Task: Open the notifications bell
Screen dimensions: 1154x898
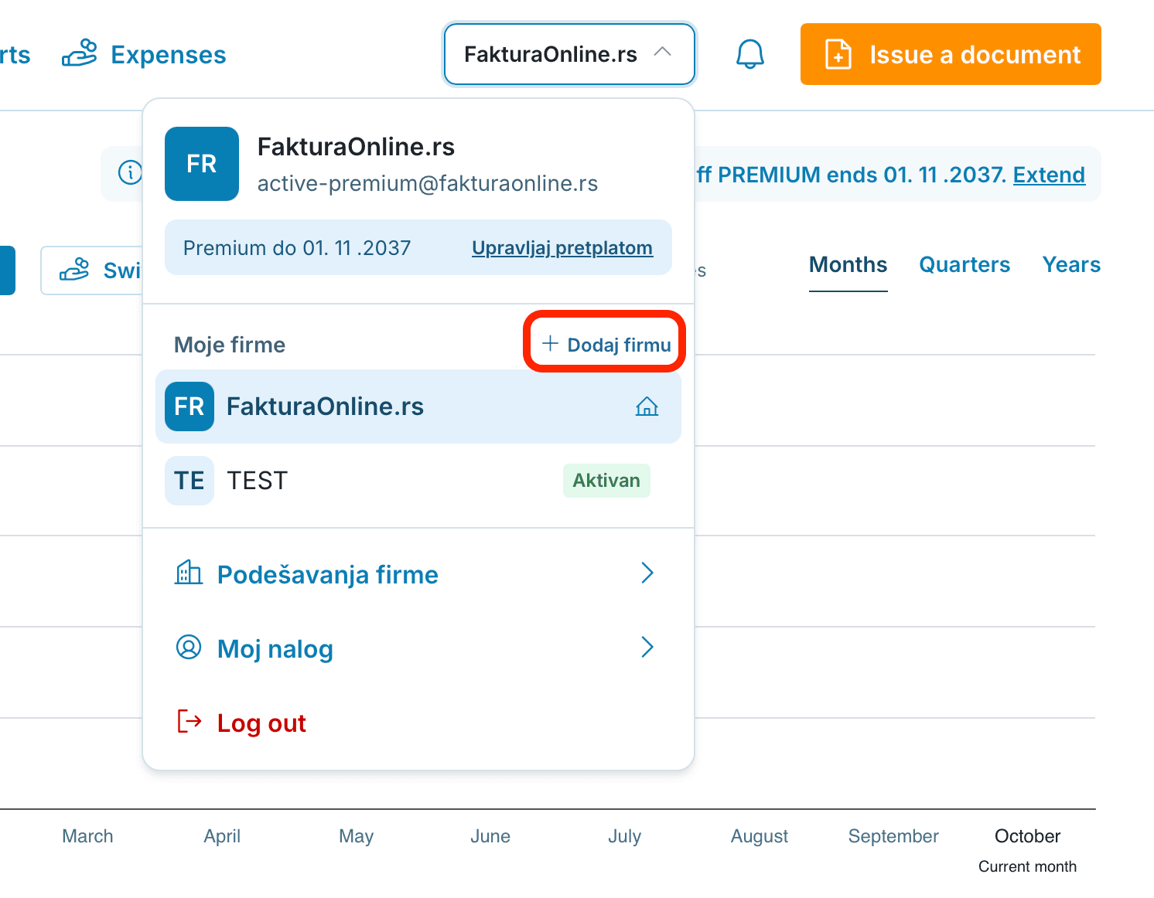Action: click(x=749, y=54)
